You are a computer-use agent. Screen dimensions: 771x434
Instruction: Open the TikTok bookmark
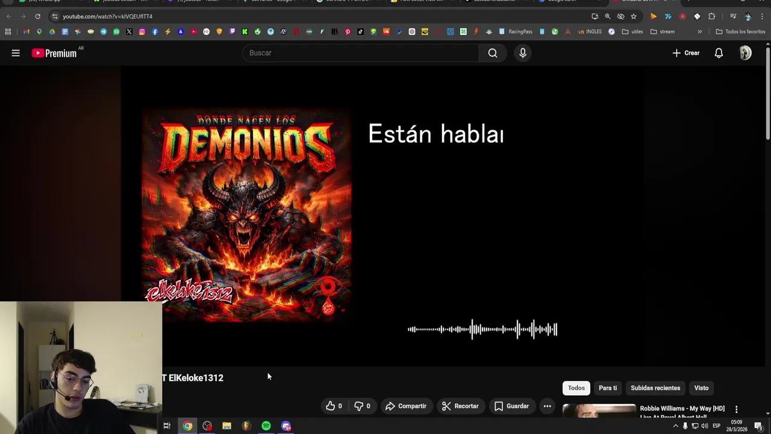[360, 31]
